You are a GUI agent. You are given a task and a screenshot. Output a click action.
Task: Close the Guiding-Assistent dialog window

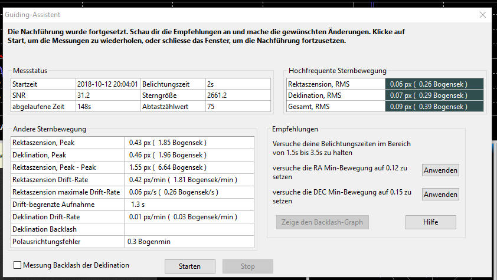pyautogui.click(x=483, y=14)
